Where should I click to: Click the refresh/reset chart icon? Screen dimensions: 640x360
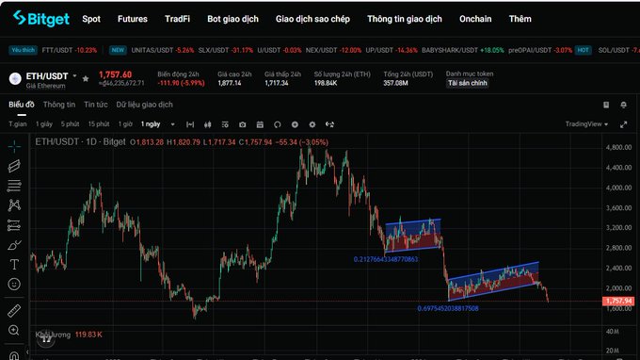[278, 124]
